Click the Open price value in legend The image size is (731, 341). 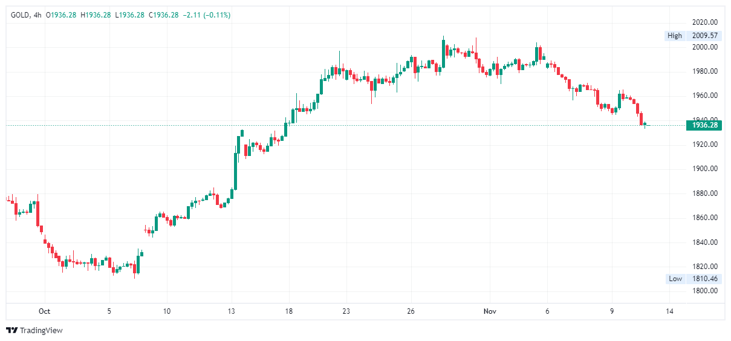[65, 15]
